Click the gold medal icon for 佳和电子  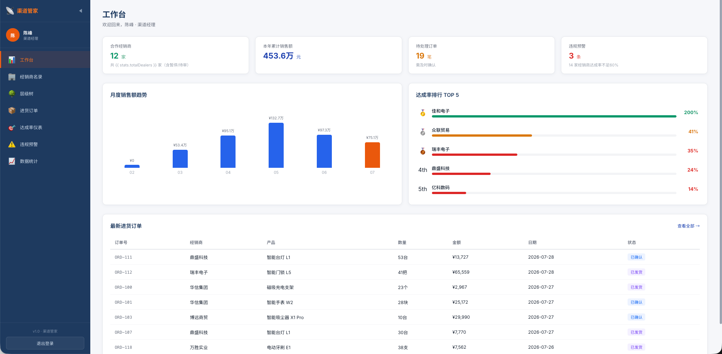[x=423, y=113]
